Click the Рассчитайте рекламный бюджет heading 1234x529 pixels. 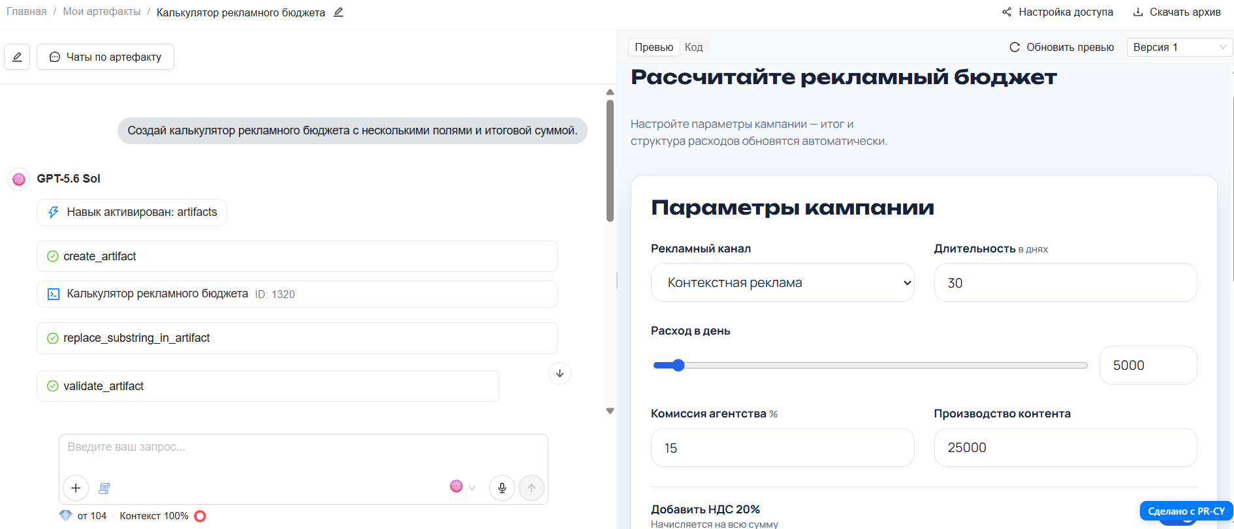(844, 77)
